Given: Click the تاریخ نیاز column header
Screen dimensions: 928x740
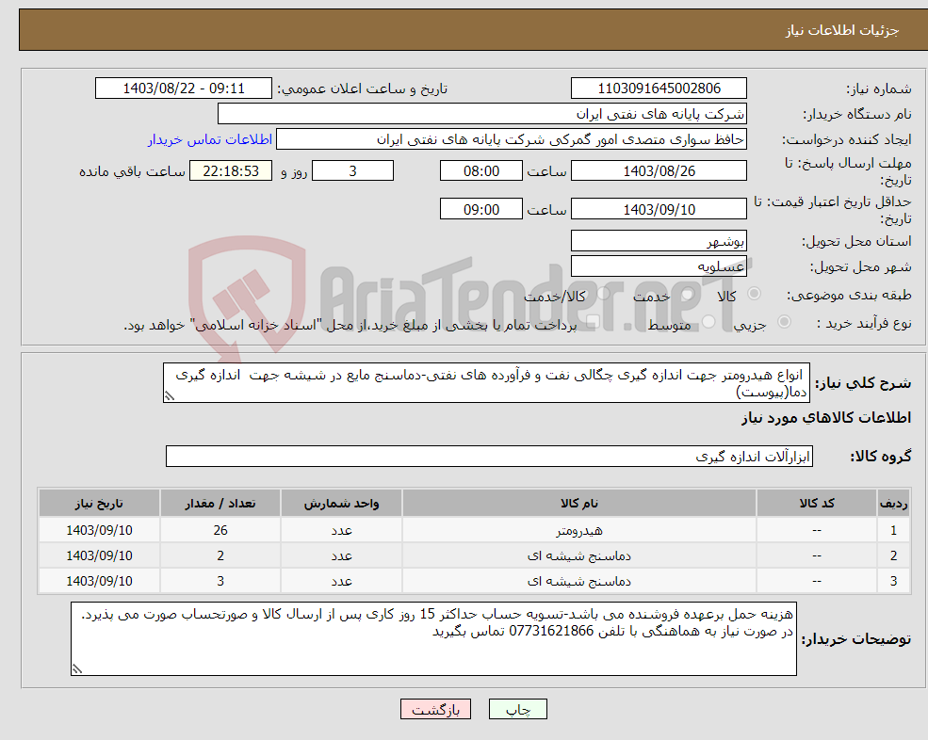Looking at the screenshot, I should pyautogui.click(x=100, y=503).
